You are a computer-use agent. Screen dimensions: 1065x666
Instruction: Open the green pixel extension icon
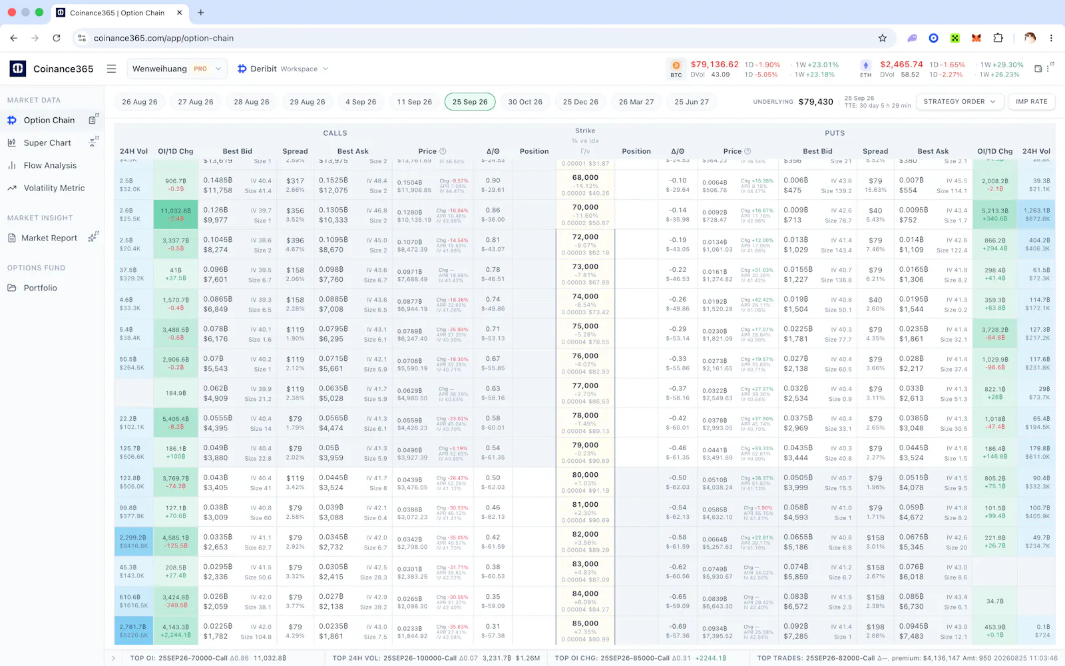coord(955,38)
